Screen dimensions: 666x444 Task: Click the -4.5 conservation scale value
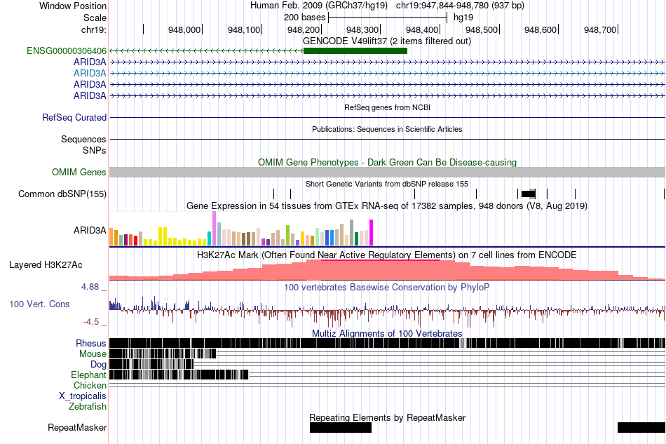[x=91, y=322]
